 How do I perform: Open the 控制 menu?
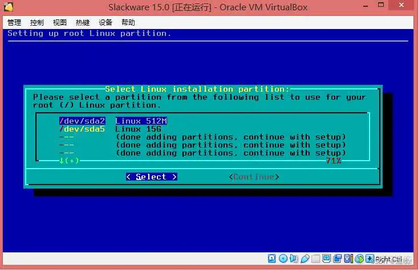37,22
